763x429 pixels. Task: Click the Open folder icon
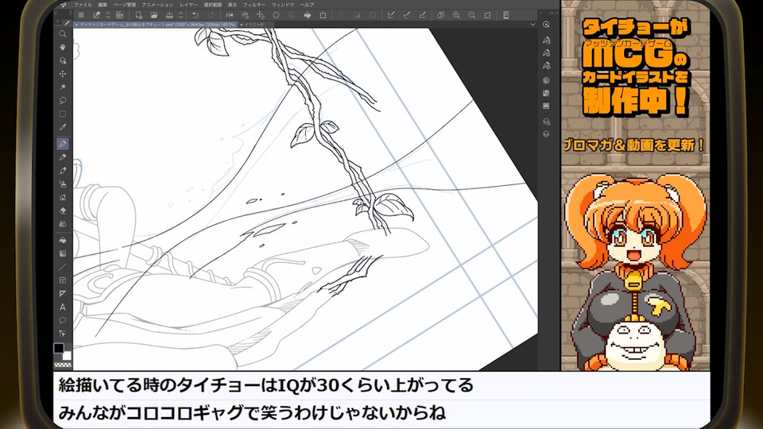click(x=153, y=15)
